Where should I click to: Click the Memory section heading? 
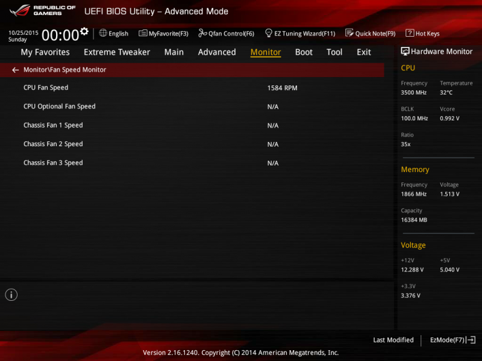coord(415,170)
